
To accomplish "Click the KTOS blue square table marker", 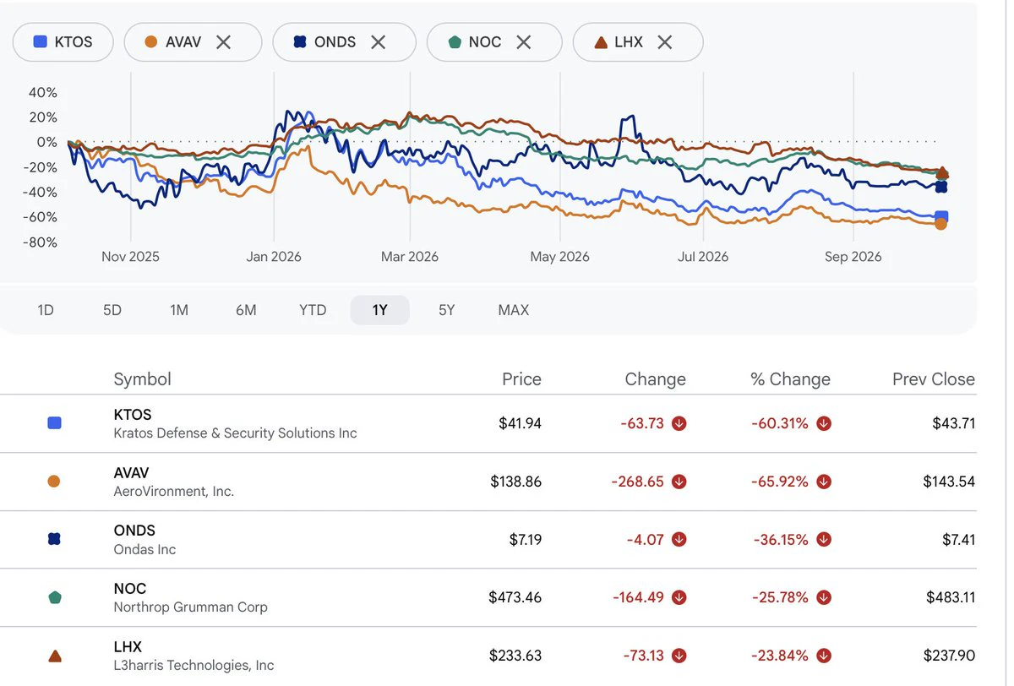I will point(54,423).
